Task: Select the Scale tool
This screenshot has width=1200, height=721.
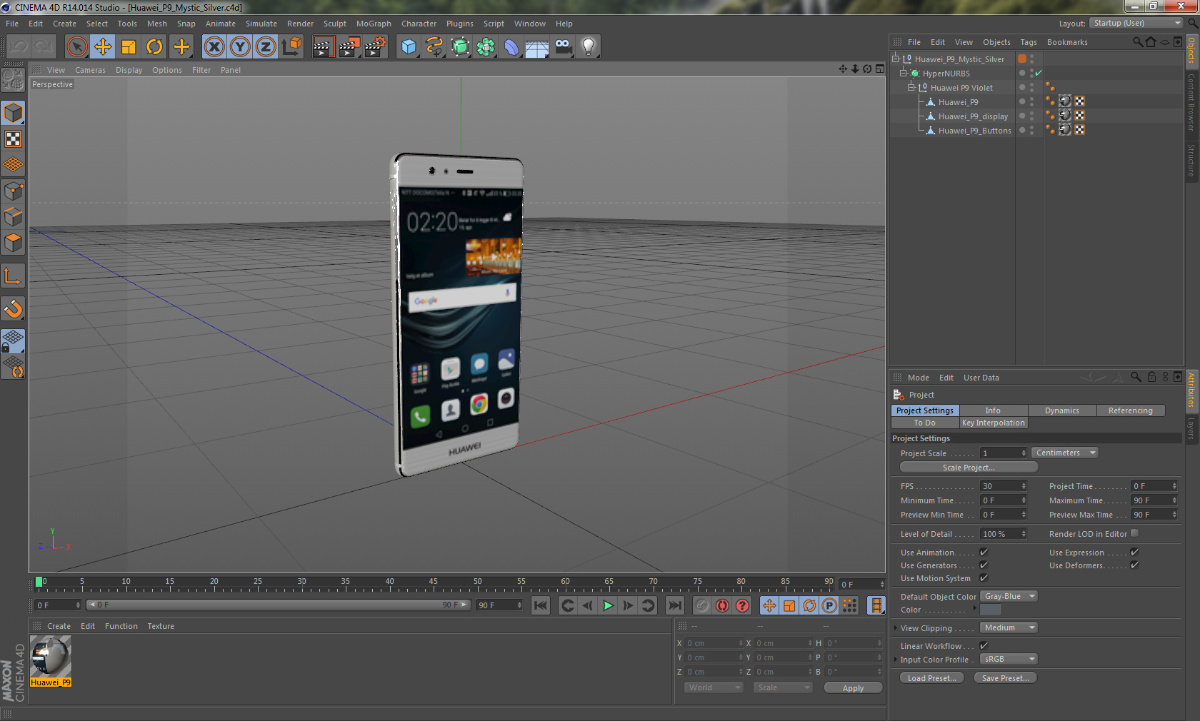Action: tap(129, 47)
